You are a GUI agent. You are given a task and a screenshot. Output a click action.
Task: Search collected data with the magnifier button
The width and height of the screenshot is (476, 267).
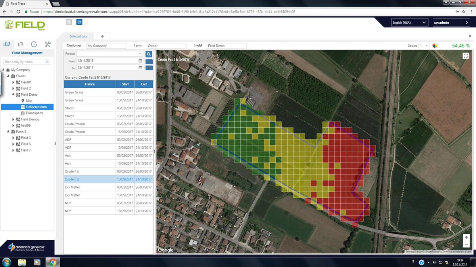pos(149,54)
